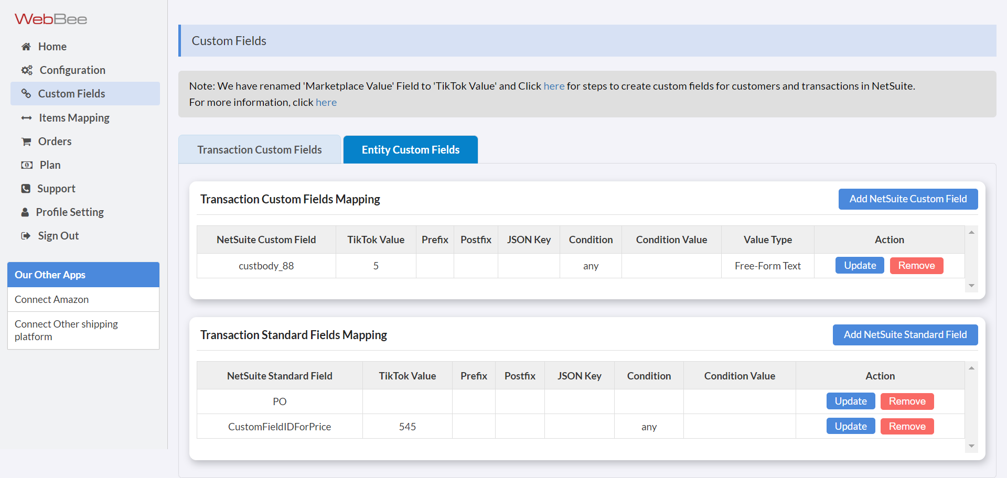Remove the CustomFieldIDForPrice mapping

point(907,426)
